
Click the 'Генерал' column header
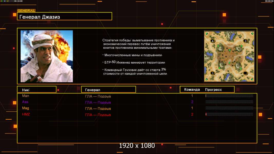(x=93, y=90)
